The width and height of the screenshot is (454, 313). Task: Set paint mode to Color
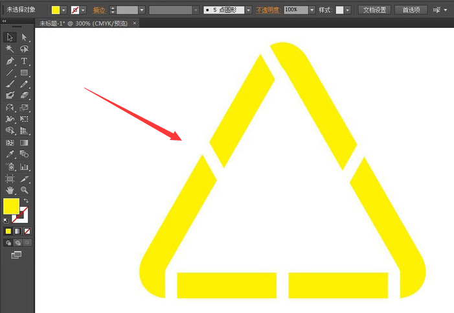point(8,231)
